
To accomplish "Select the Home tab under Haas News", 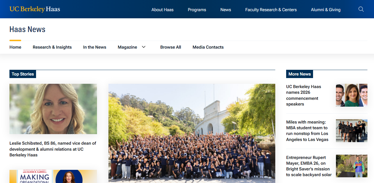I will pyautogui.click(x=15, y=47).
